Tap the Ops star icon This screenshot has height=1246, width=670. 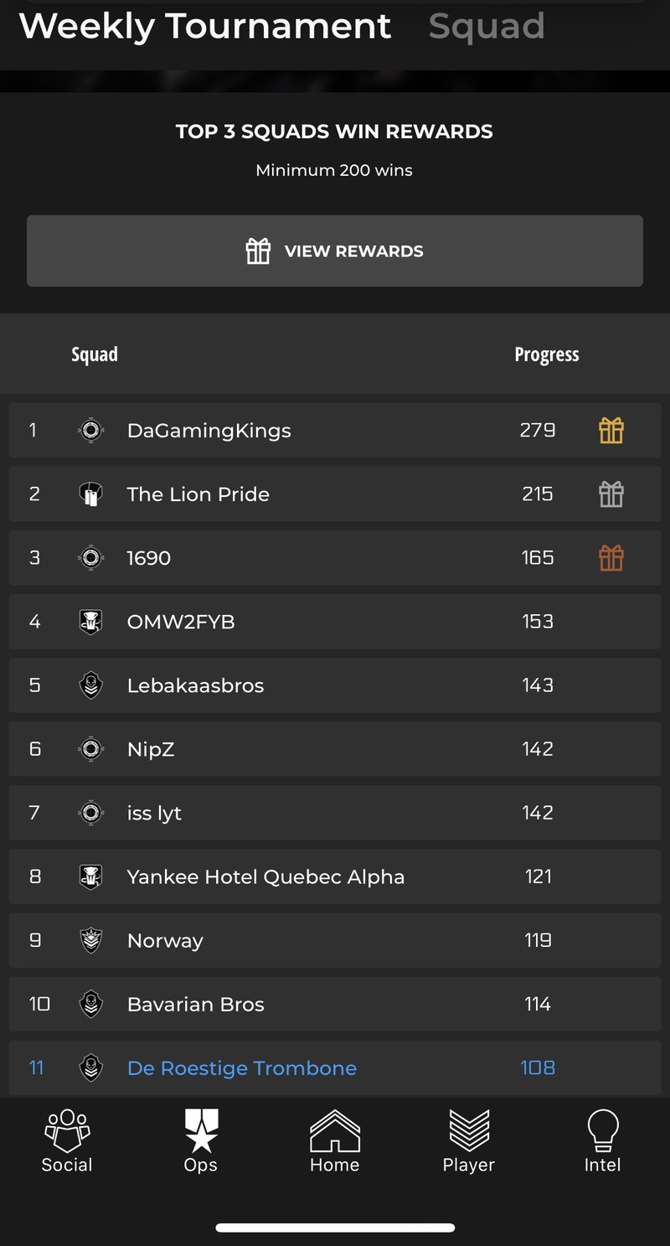201,1130
